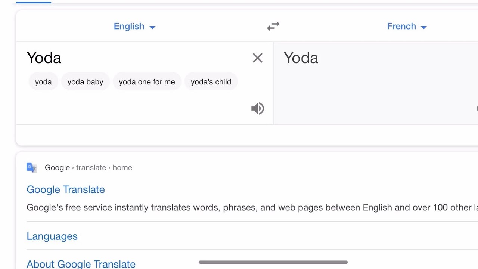Clear the Yoda input text
The image size is (478, 269).
(x=257, y=58)
